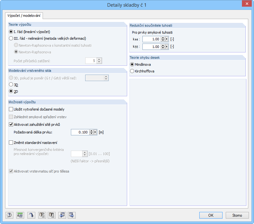This screenshot has width=254, height=224.
Task: Increase Požadovaná délka prvku with up spinner
Action: (x=91, y=131)
